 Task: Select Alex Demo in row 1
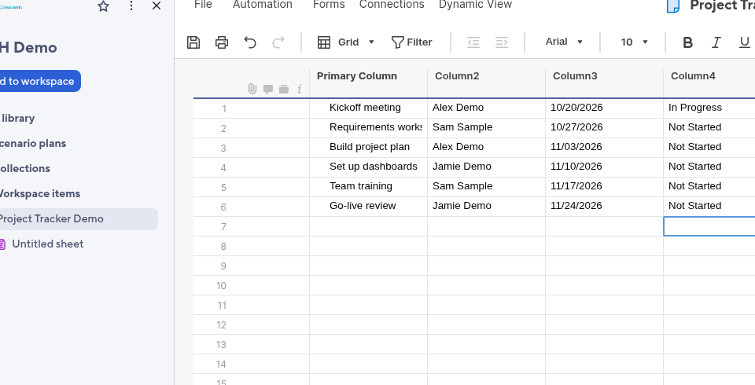[486, 108]
